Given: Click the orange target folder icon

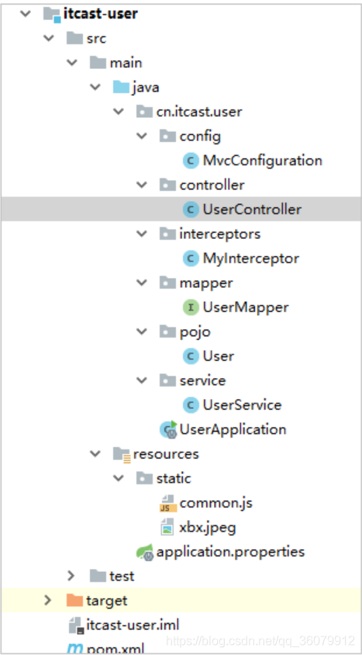Looking at the screenshot, I should [74, 601].
